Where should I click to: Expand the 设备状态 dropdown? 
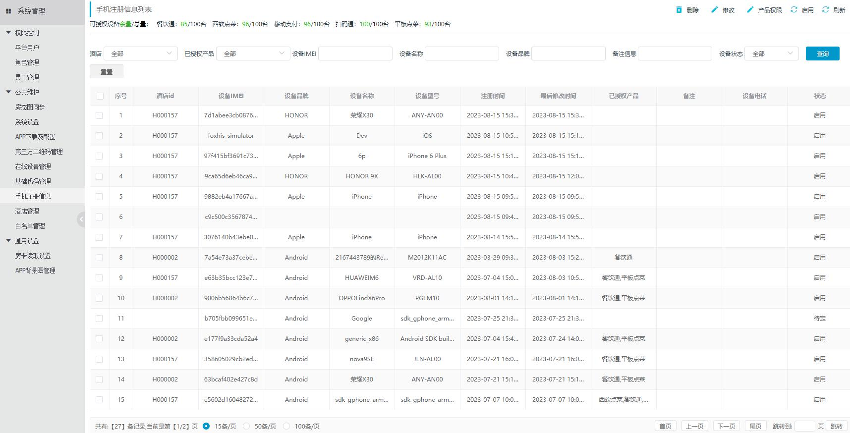[771, 54]
